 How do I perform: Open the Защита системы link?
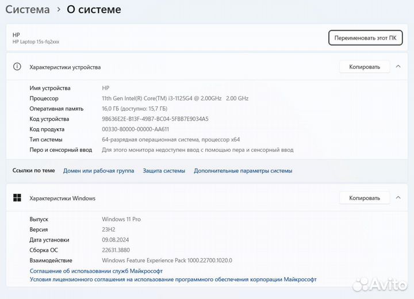coord(164,171)
